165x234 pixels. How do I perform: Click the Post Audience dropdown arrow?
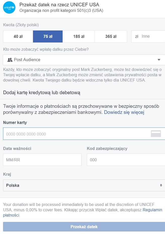[x=159, y=60]
